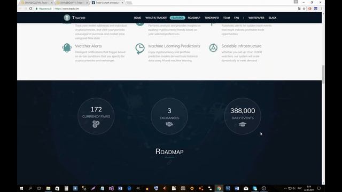Viewport: 342px width, 192px height.
Task: Open the Action Center notifications icon
Action: tap(319, 188)
